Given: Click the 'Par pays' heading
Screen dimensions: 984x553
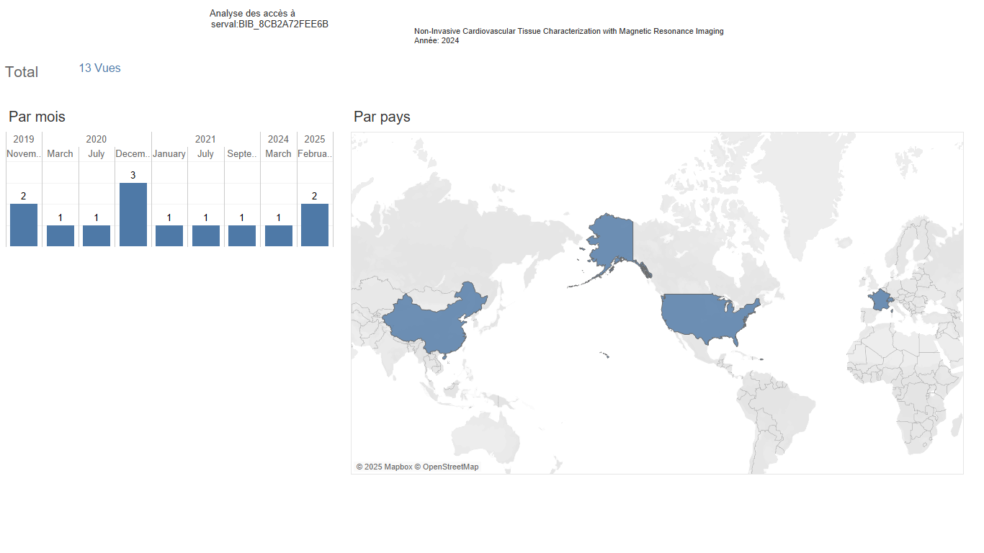Looking at the screenshot, I should pyautogui.click(x=382, y=117).
